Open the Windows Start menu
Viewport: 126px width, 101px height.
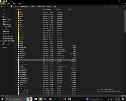(x=2, y=99)
